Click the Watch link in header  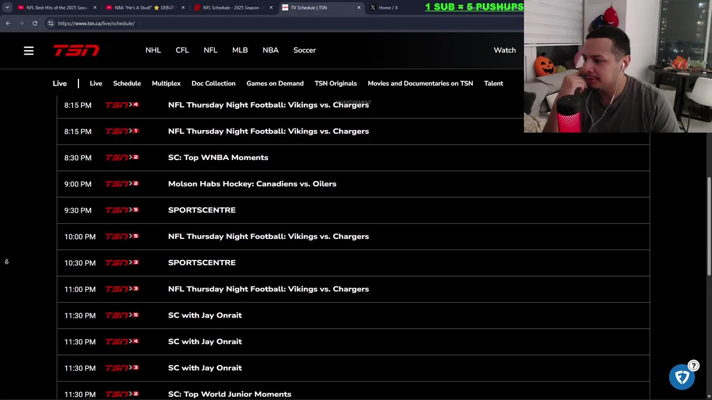tap(505, 51)
